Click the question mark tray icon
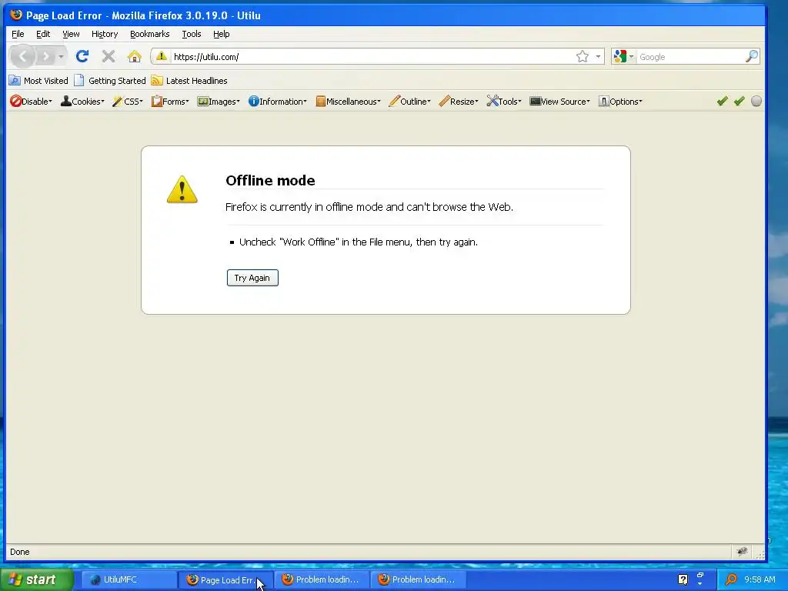The height and width of the screenshot is (591, 788). 683,579
